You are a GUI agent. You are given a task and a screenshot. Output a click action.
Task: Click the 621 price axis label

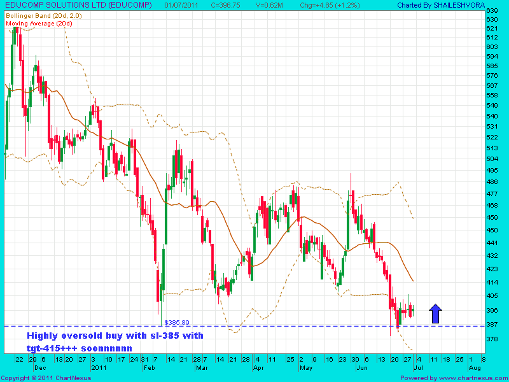(x=492, y=28)
